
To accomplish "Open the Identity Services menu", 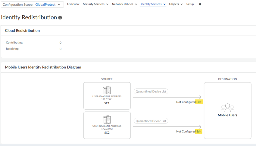I will click(x=153, y=4).
